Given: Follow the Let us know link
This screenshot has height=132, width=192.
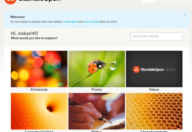Looking at the screenshot, I should pos(91,22).
